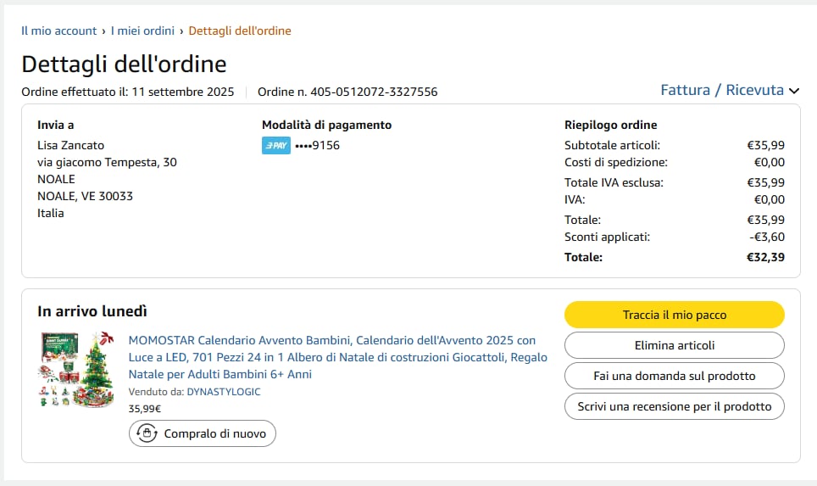The height and width of the screenshot is (486, 817).
Task: Go to Il mio account breadcrumb
Action: coord(59,31)
